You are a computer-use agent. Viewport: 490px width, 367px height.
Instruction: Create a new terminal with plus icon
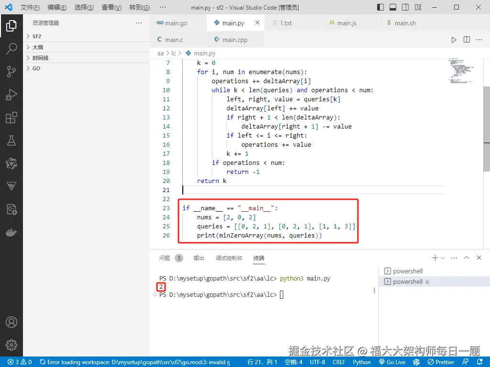pyautogui.click(x=435, y=258)
